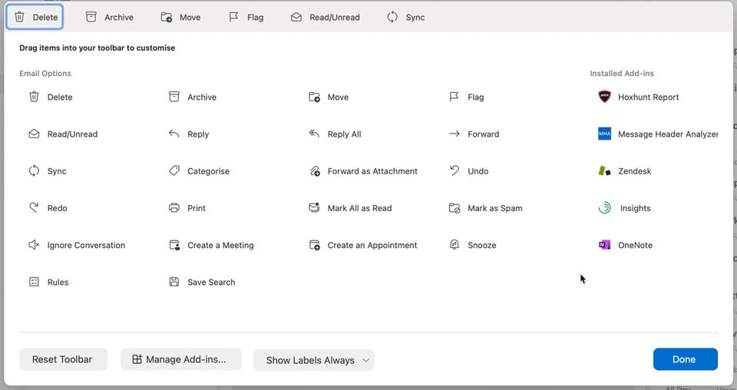
Task: Click the "Insights" label
Action: [x=635, y=208]
